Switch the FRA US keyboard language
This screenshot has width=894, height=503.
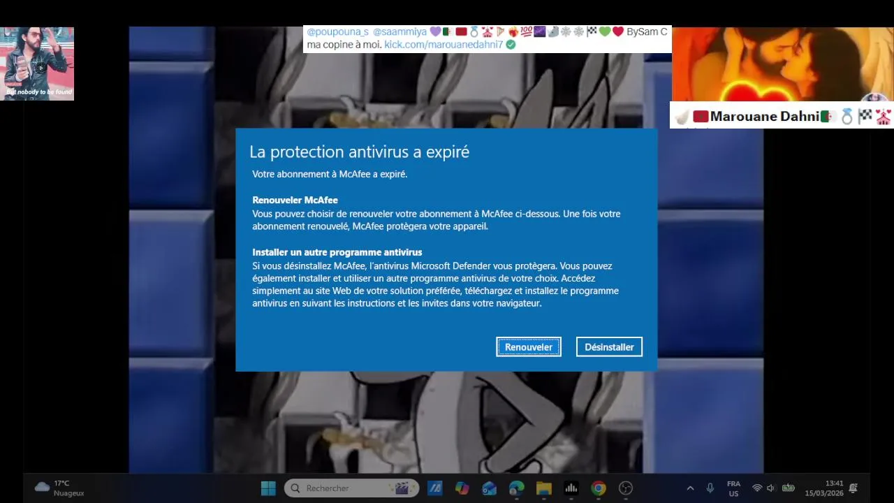[x=733, y=488]
